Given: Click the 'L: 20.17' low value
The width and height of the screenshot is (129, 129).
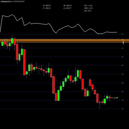Looking at the screenshot, I should coord(67,8).
